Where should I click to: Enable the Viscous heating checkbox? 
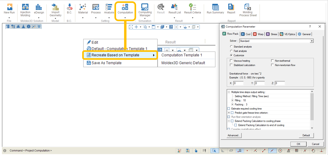click(x=232, y=61)
